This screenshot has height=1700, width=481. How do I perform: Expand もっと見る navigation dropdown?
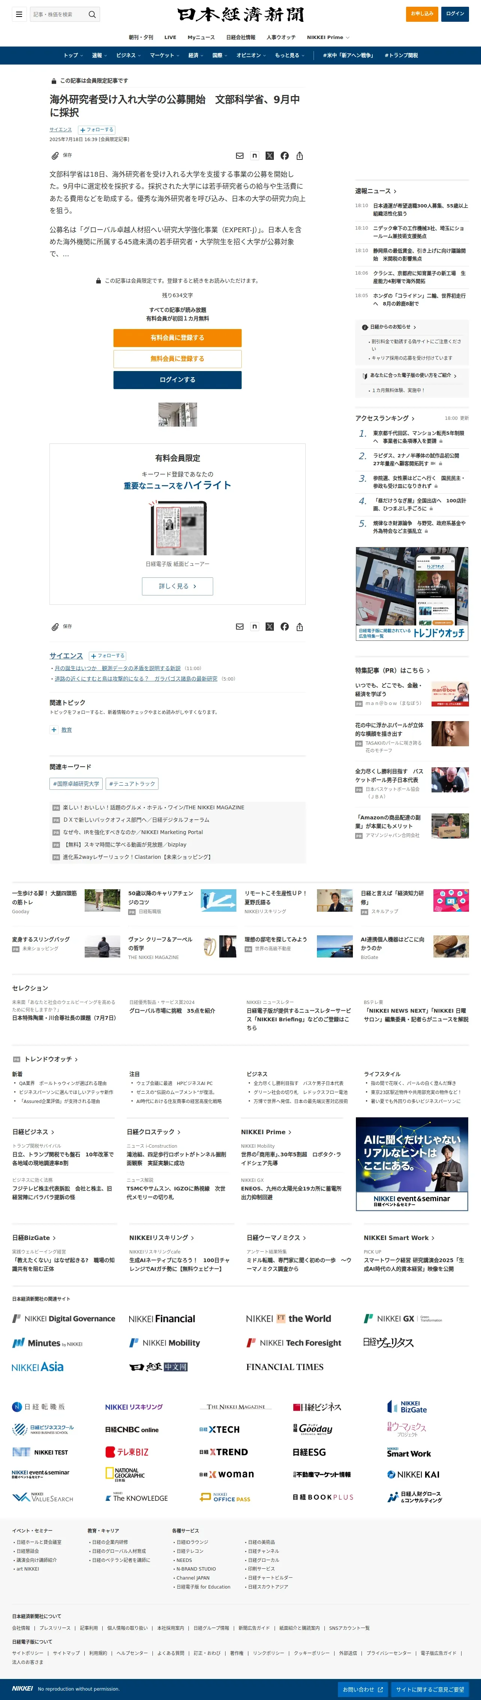pos(290,56)
